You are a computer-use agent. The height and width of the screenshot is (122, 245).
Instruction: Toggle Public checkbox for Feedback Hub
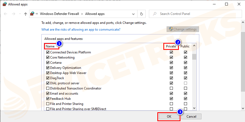[185, 99]
